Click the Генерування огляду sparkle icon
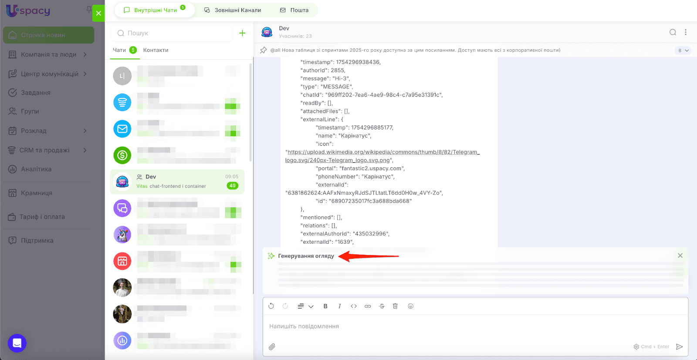 (271, 256)
